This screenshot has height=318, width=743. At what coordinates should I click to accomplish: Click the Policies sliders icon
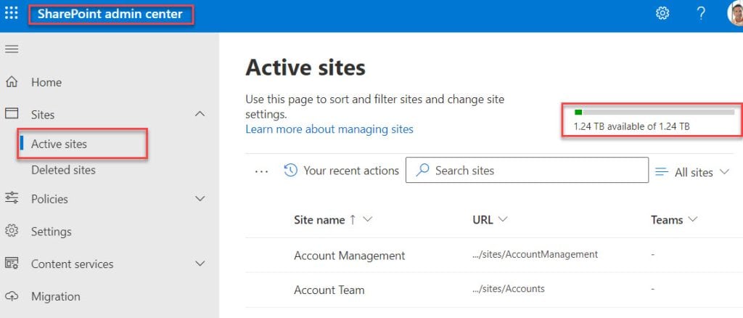tap(12, 198)
